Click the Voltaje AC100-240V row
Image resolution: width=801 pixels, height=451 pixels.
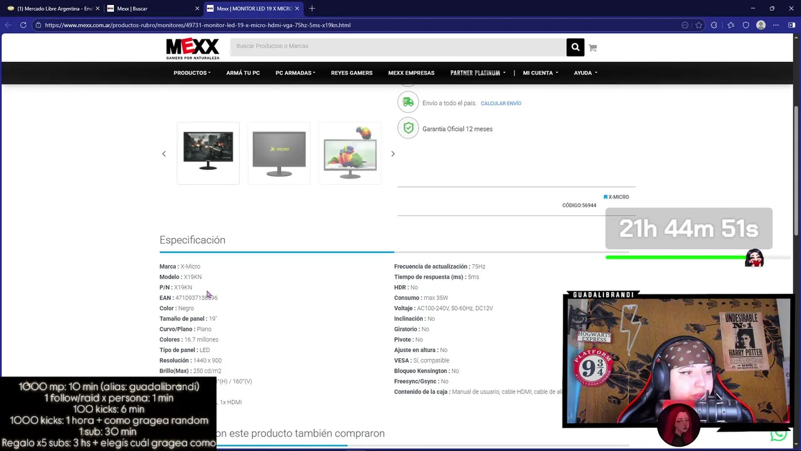(x=444, y=308)
